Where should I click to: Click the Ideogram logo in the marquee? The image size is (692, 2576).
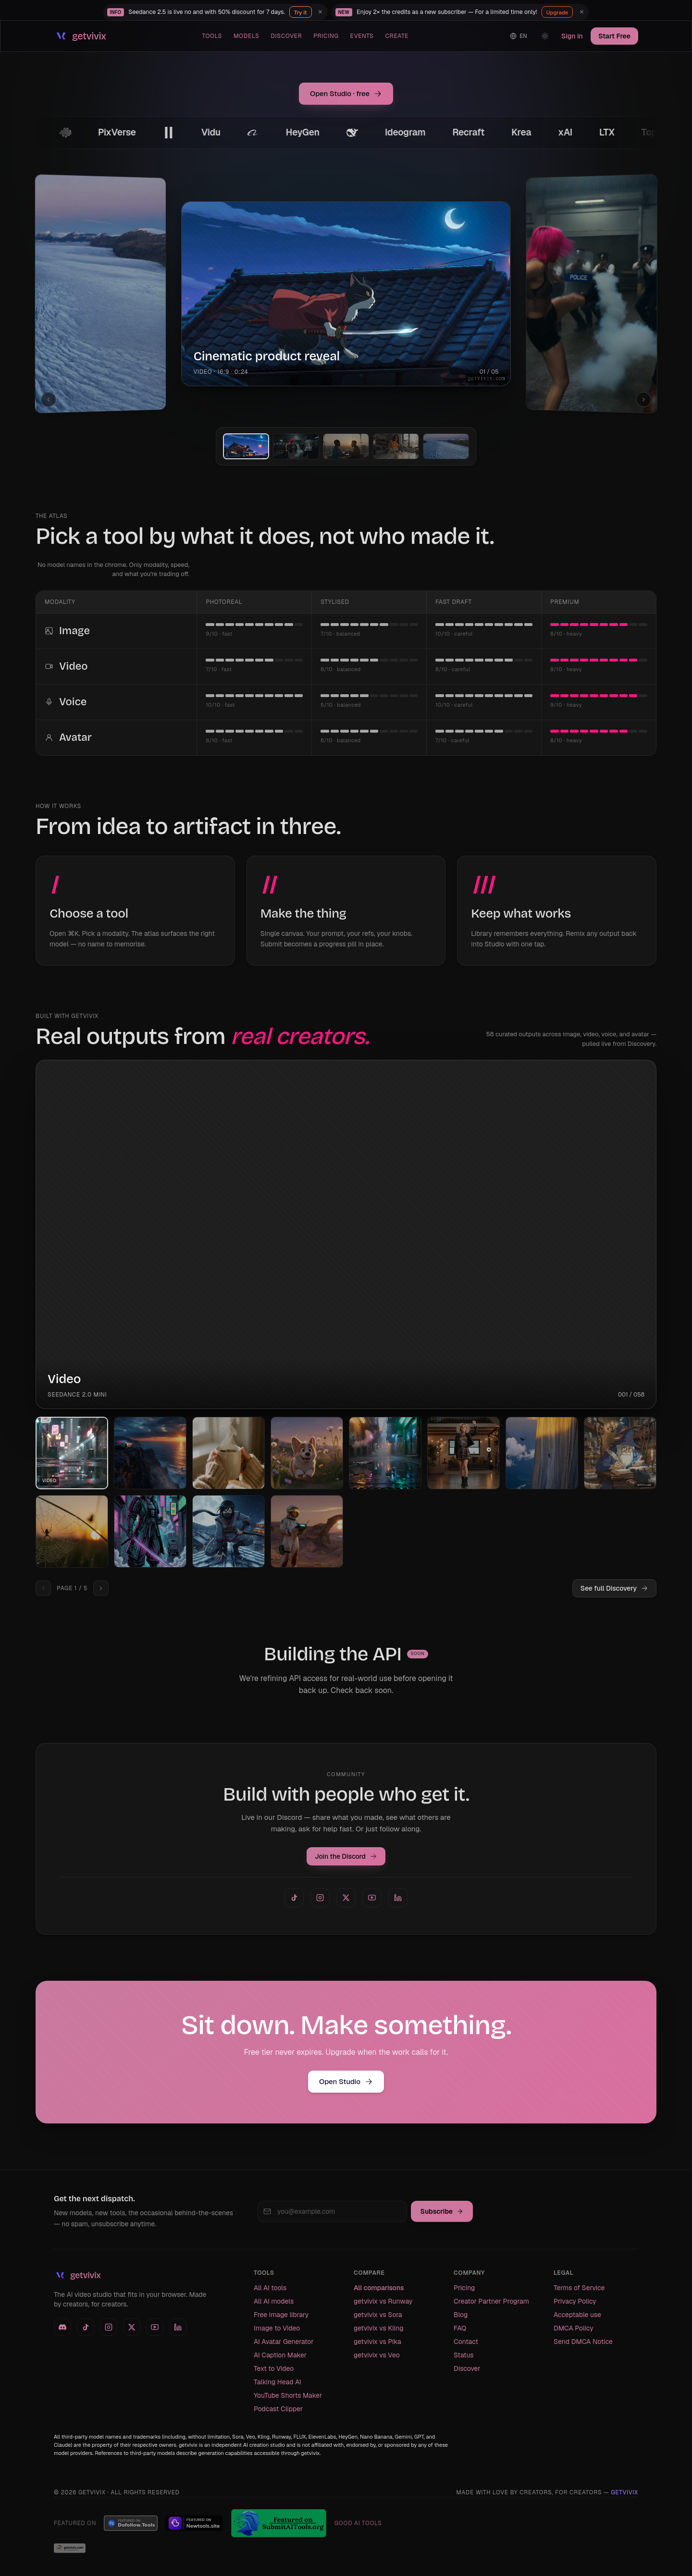point(405,132)
